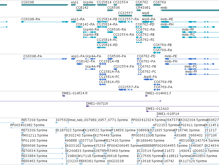Select BAC clone DME1-007J16 label
Viewport: 219px width, 165px height.
point(97,104)
